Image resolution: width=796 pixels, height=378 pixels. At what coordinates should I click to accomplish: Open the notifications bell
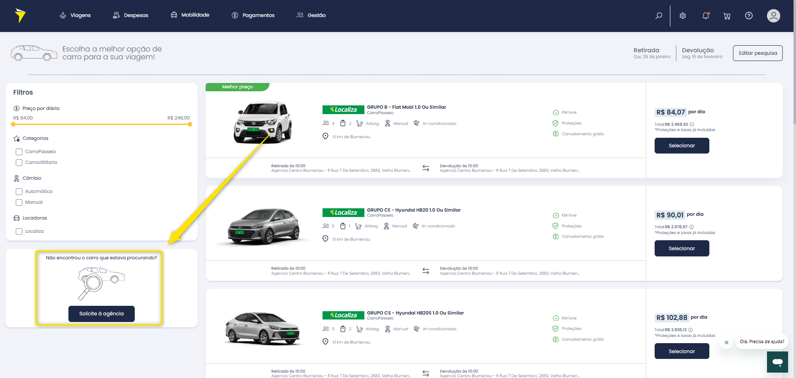coord(706,16)
